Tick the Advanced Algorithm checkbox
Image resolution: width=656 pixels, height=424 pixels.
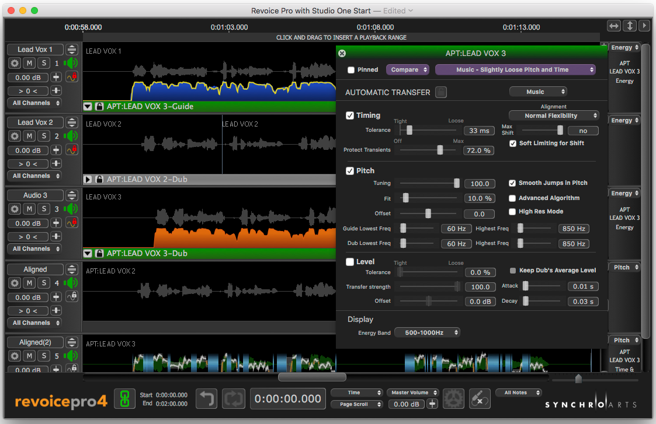pyautogui.click(x=512, y=198)
